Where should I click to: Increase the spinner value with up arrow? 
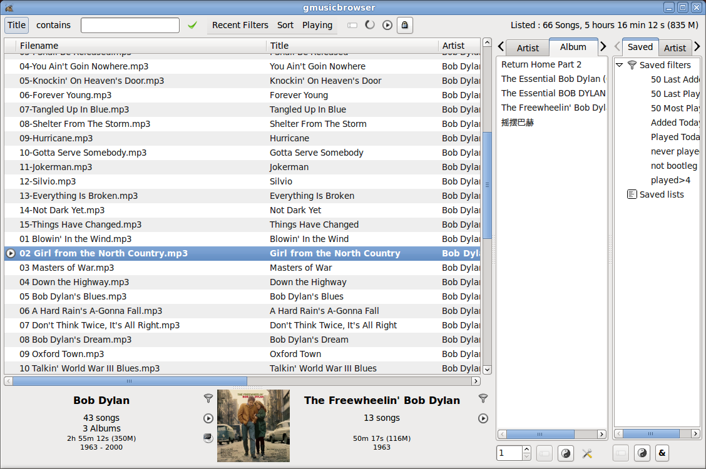click(x=527, y=449)
